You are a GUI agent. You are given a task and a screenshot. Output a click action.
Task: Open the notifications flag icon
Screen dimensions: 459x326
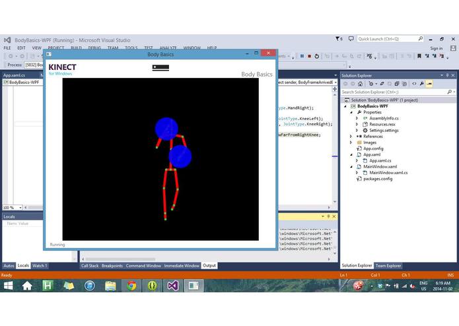tap(339, 38)
